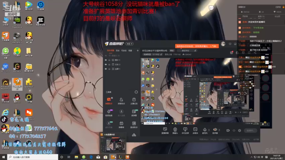285x160 pixels.
Task: Click the notification bell icon above preview
Action: click(249, 53)
